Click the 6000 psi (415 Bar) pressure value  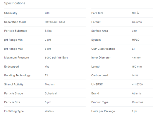56,58
